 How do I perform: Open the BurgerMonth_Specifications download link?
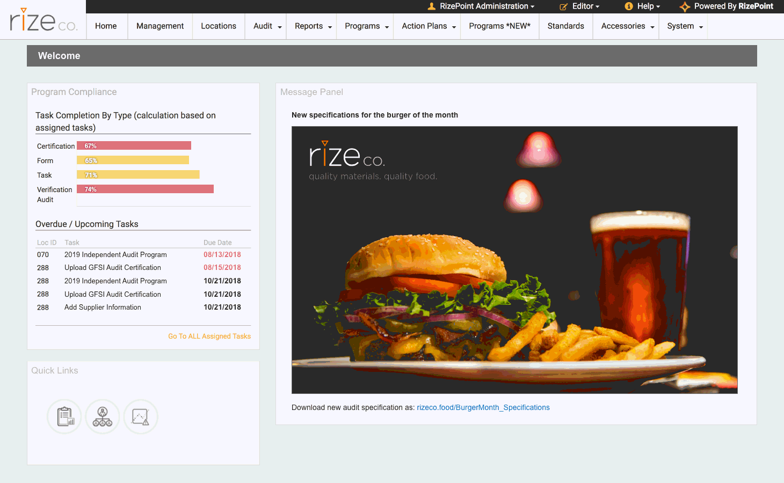pyautogui.click(x=483, y=407)
